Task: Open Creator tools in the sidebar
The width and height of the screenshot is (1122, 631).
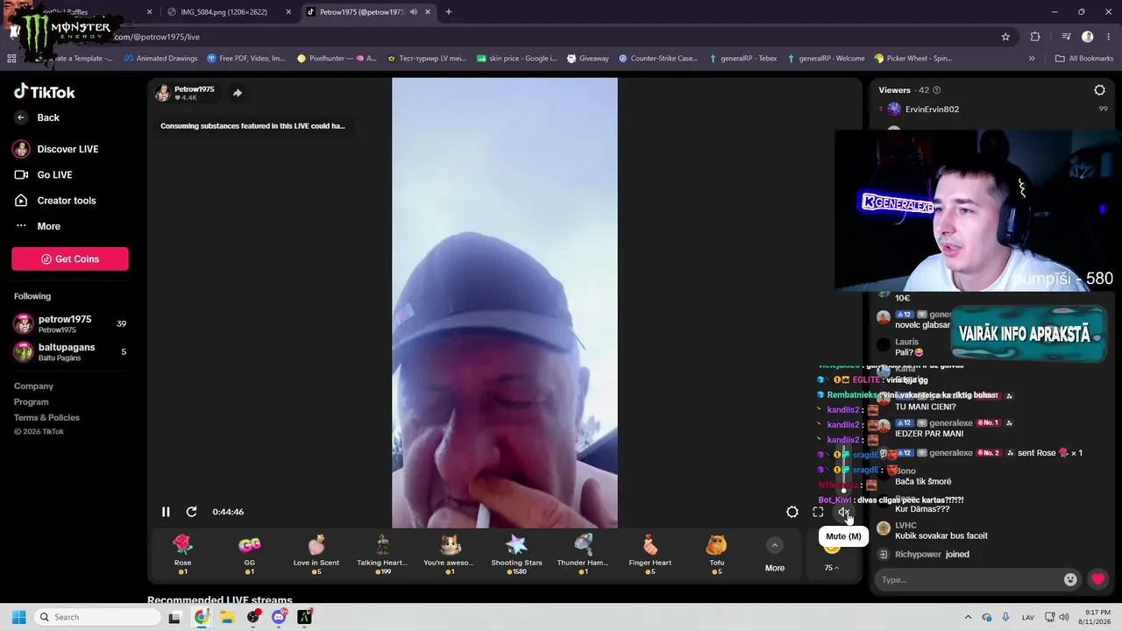Action: pyautogui.click(x=55, y=201)
